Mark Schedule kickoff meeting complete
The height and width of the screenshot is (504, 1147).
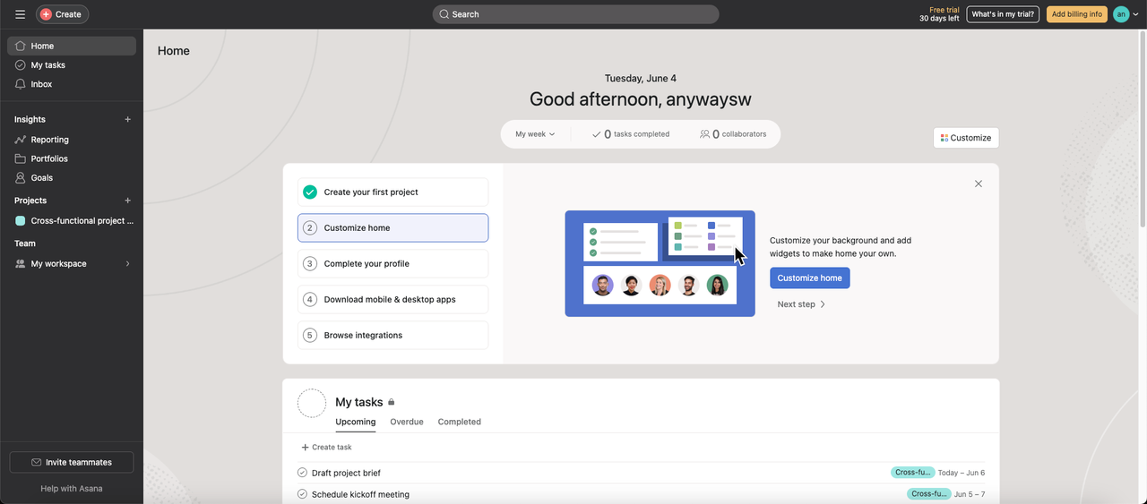click(x=302, y=494)
